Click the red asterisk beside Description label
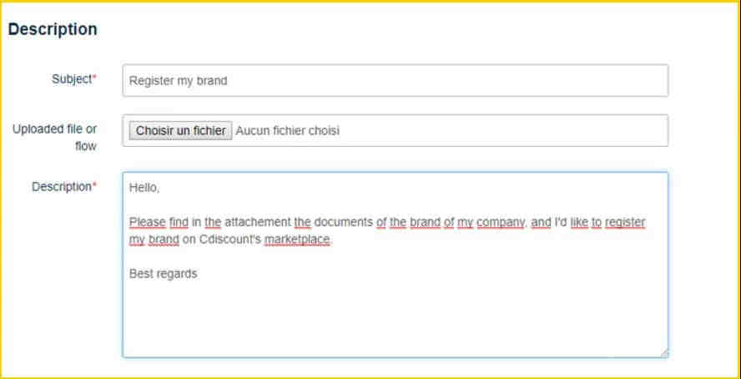Viewport: 741px width, 379px height. [94, 186]
